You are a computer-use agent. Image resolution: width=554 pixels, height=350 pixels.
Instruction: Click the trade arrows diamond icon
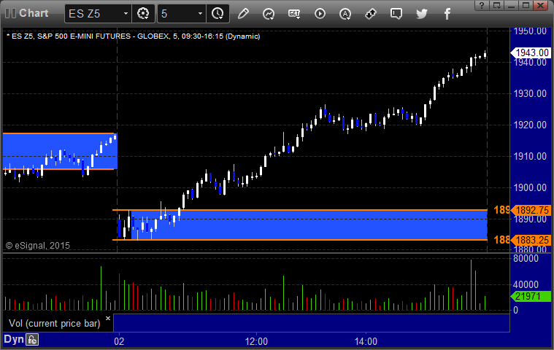[371, 14]
